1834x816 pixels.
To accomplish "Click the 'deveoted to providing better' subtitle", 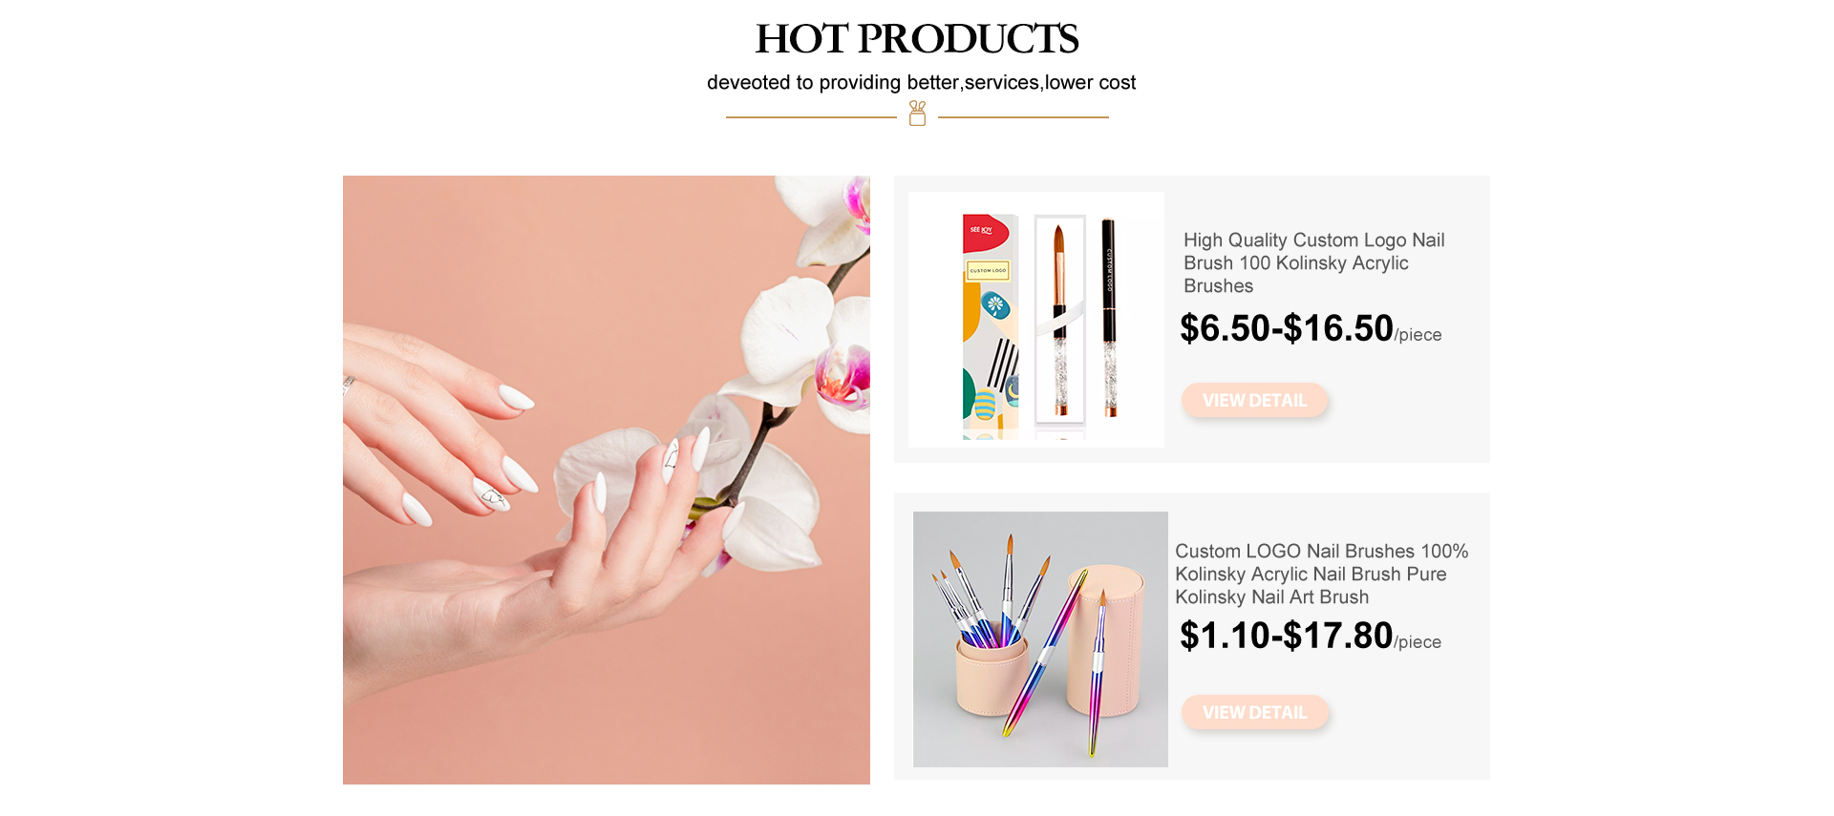I will pyautogui.click(x=921, y=83).
